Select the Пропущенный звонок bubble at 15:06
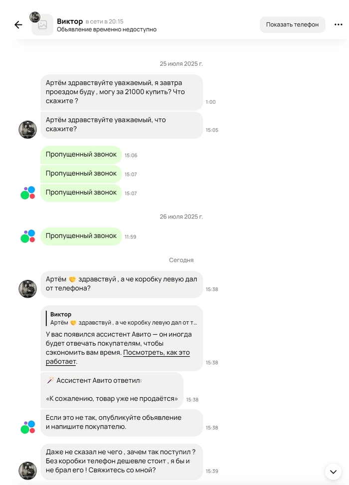This screenshot has width=349, height=485. [81, 155]
